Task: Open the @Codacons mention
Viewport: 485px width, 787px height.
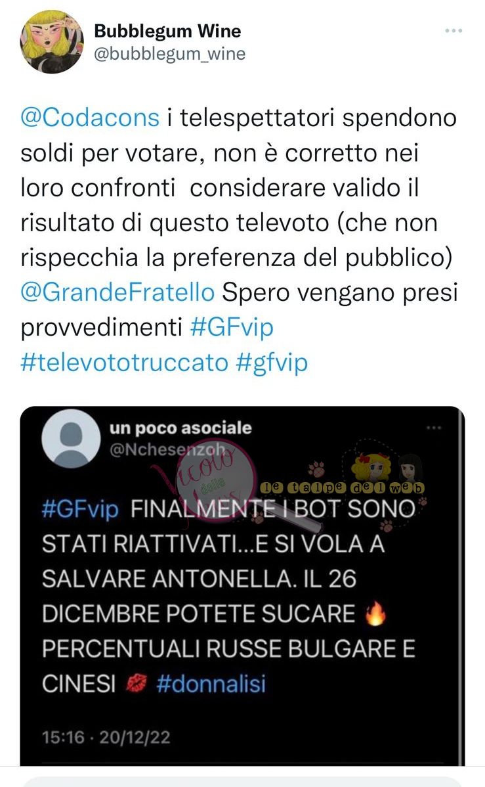Action: [x=90, y=118]
